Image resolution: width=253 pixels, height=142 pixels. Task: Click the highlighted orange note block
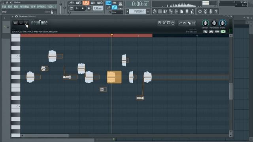pyautogui.click(x=114, y=77)
